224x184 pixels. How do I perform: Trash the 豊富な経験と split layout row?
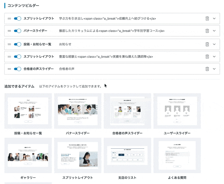pyautogui.click(x=207, y=57)
